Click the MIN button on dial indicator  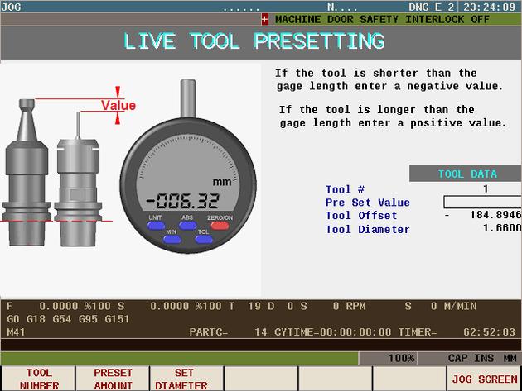pos(172,239)
